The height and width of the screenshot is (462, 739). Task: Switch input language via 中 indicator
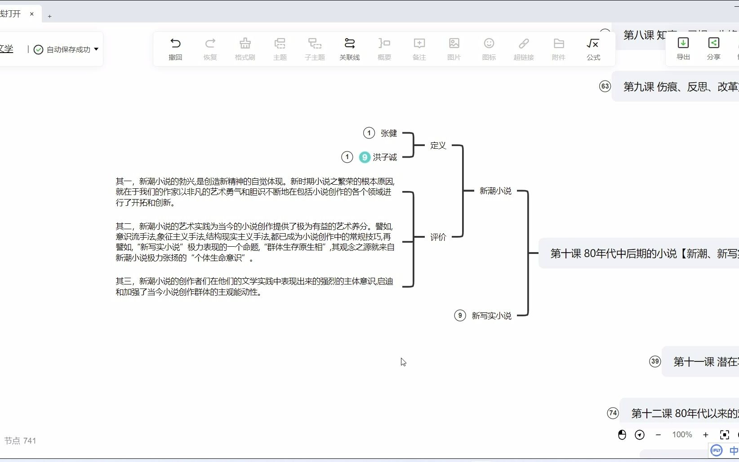[x=734, y=450]
